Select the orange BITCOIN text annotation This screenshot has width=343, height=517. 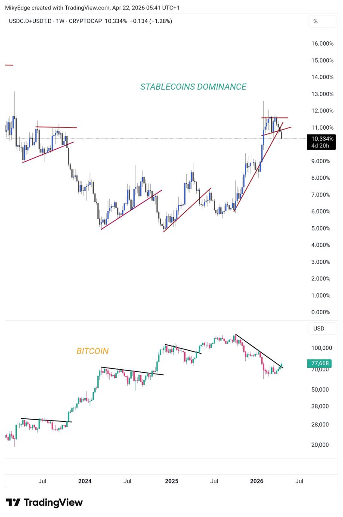[93, 352]
